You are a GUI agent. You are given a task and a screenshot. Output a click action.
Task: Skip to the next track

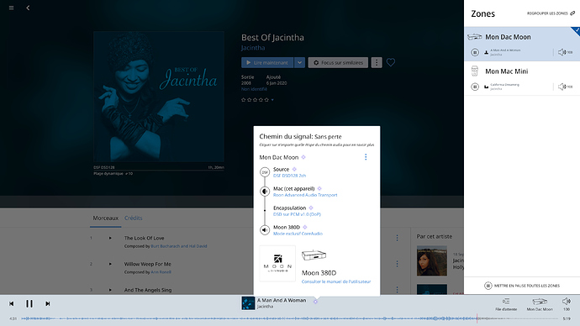point(47,303)
